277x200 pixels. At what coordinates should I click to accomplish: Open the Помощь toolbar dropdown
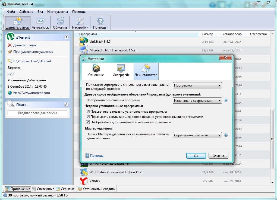coord(100,23)
